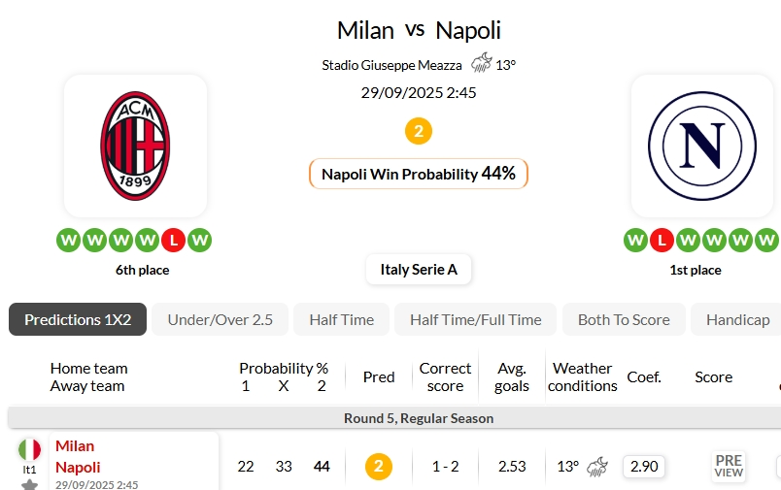Click the Italy flag icon in the match row
This screenshot has height=490, width=781.
[x=30, y=449]
